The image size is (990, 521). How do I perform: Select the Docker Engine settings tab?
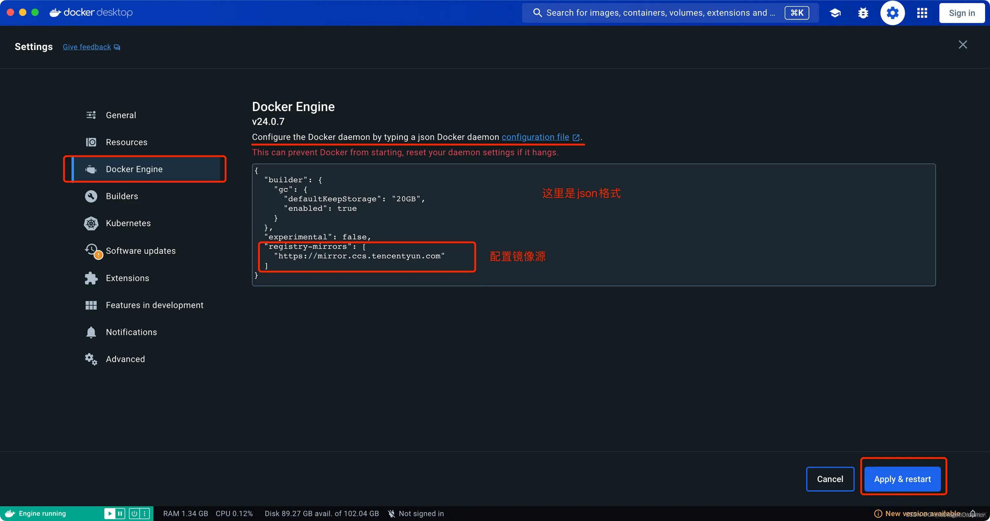coord(134,169)
